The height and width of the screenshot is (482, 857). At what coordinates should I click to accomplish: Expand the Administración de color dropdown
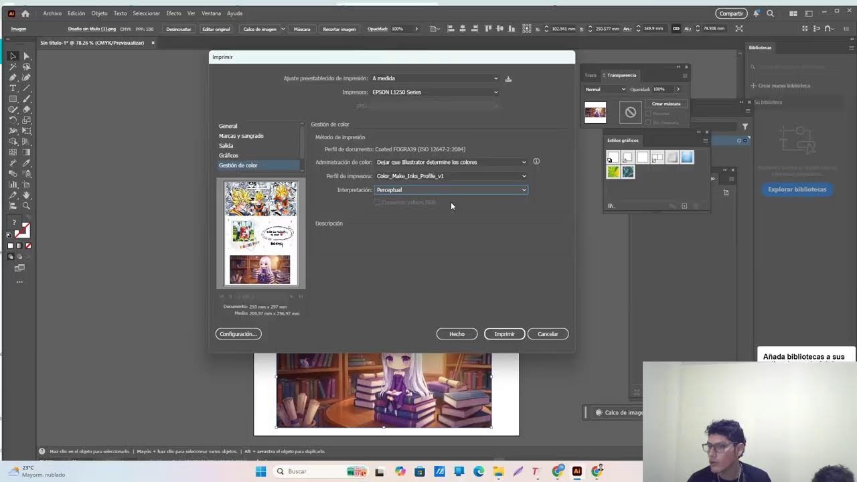click(451, 162)
